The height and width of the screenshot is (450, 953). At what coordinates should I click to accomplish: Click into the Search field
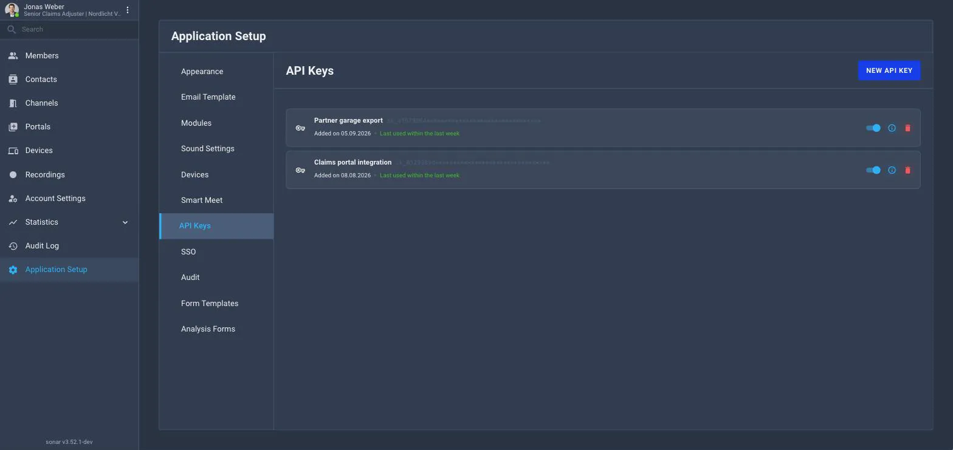[69, 29]
